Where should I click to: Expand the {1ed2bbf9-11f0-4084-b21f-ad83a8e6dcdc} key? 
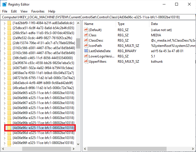(x=5, y=23)
